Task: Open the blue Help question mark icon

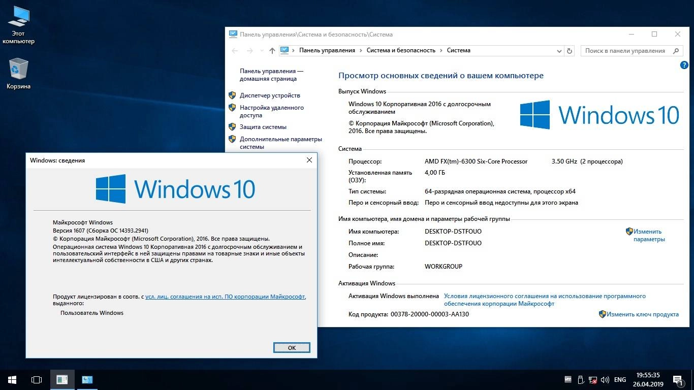Action: tap(684, 65)
